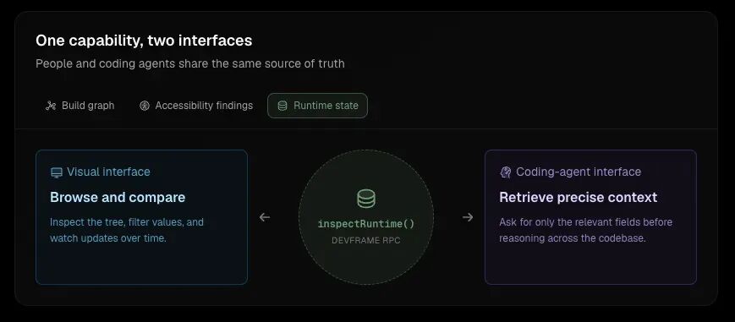Open the Accessibility findings tab

[x=196, y=106]
